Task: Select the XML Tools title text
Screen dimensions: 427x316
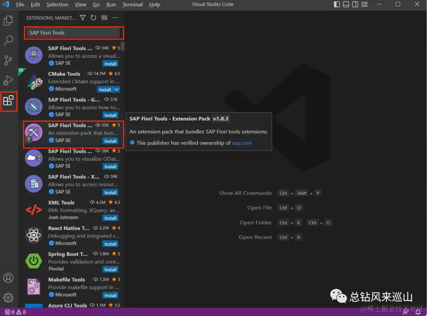Action: click(x=61, y=203)
